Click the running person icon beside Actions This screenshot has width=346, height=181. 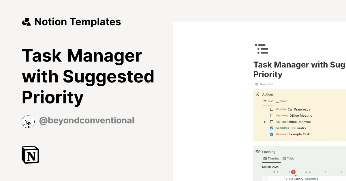(258, 94)
